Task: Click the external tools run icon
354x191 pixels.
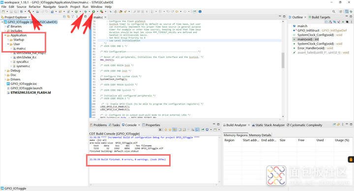Action: pos(102,11)
